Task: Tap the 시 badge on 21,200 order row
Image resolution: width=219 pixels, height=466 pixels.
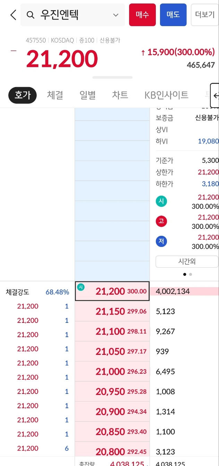Action: click(x=81, y=287)
